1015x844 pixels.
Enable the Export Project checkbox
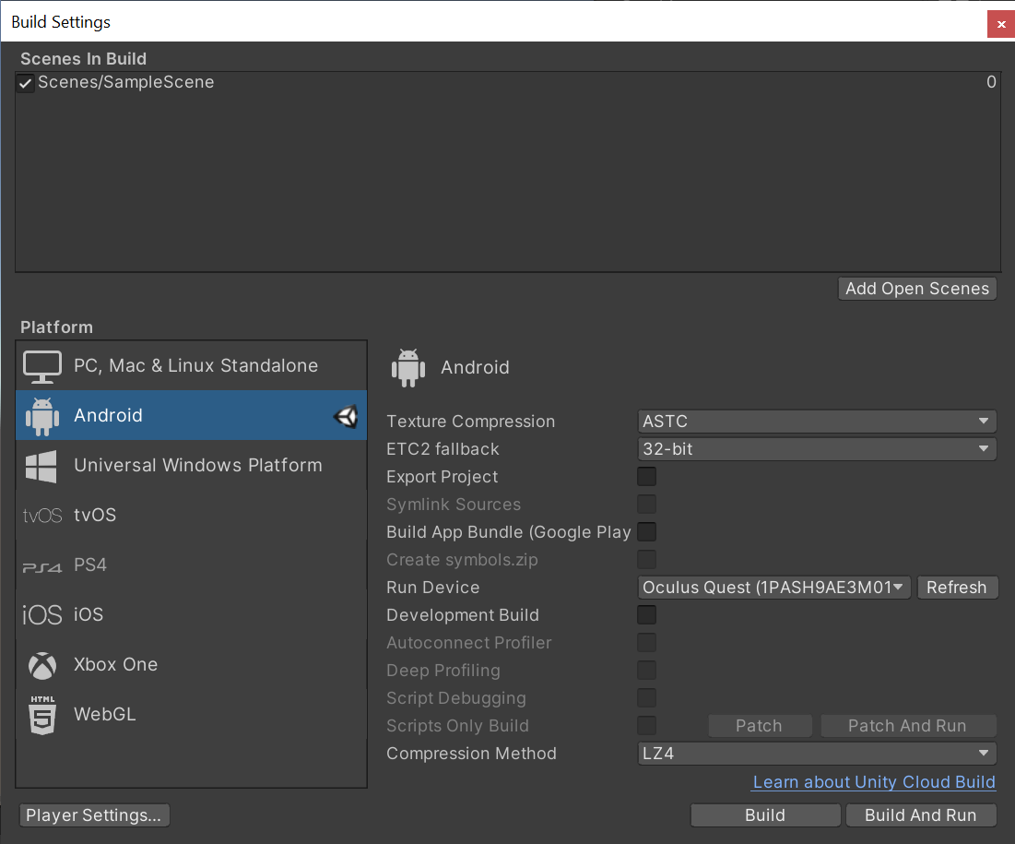(x=647, y=477)
